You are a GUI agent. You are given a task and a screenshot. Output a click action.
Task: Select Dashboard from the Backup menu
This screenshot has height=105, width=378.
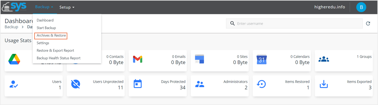[45, 20]
